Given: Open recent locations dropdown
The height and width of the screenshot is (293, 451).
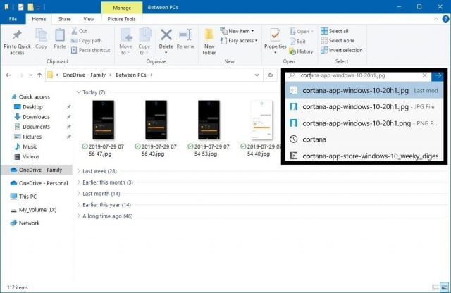Looking at the screenshot, I should click(30, 75).
